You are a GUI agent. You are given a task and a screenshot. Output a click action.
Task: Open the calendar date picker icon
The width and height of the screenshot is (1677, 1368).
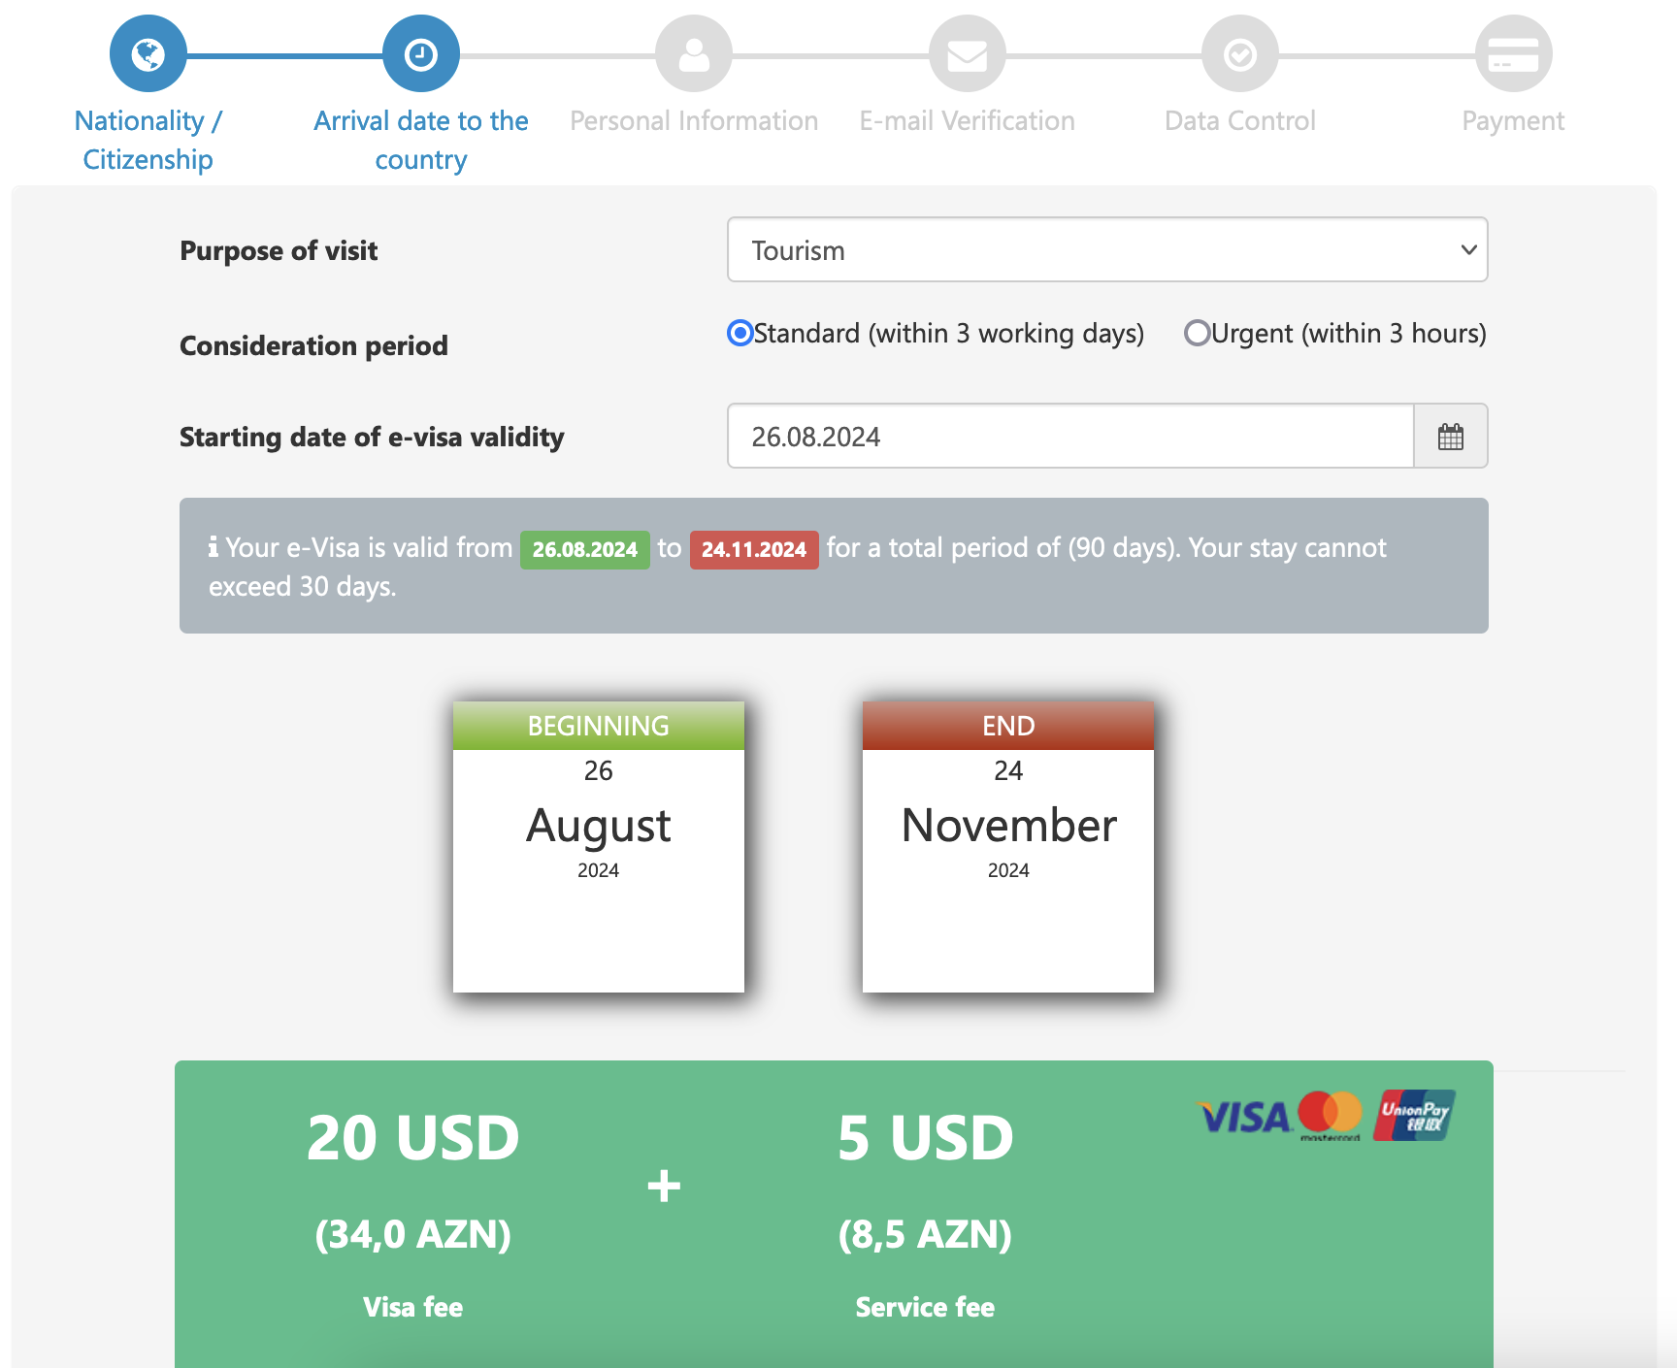pos(1450,437)
